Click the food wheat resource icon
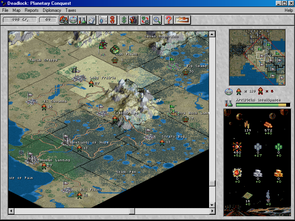This screenshot has height=221, width=295. [247, 124]
